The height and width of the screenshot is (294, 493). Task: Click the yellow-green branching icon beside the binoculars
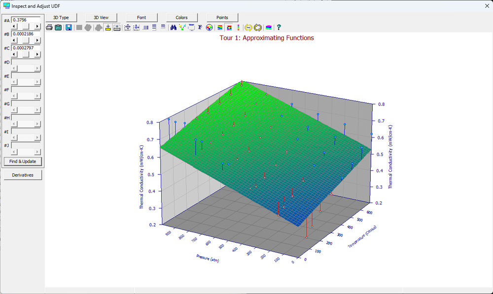pos(182,28)
